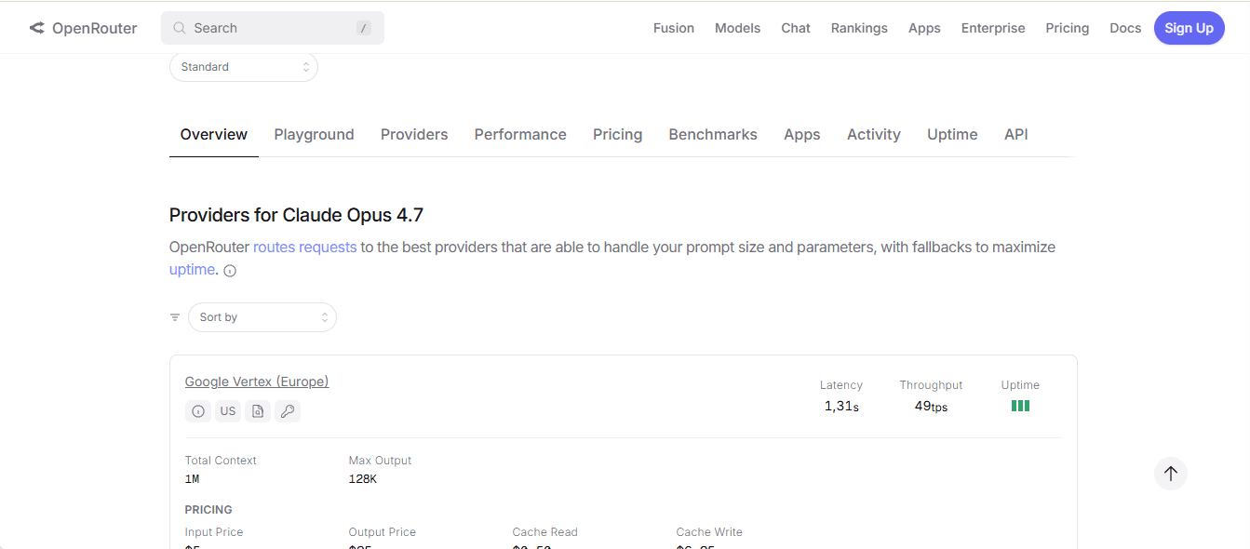Screen dimensions: 1250x549
Task: Click the key icon for Google Vertex
Action: 288,410
